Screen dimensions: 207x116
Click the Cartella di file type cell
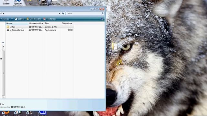tap(51, 27)
